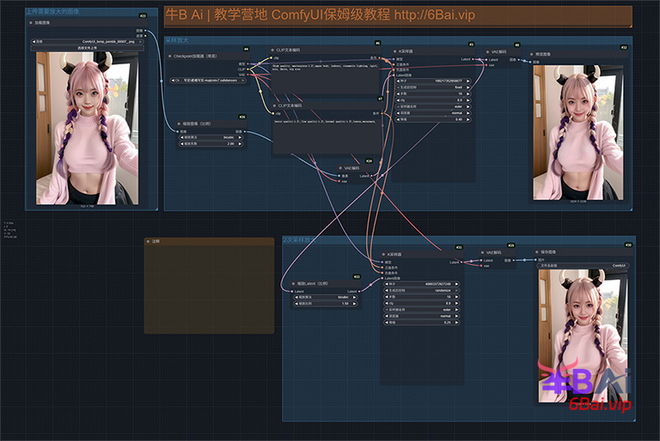
Task: Click the 模型 output socket of Checkpoint加载器
Action: click(247, 63)
